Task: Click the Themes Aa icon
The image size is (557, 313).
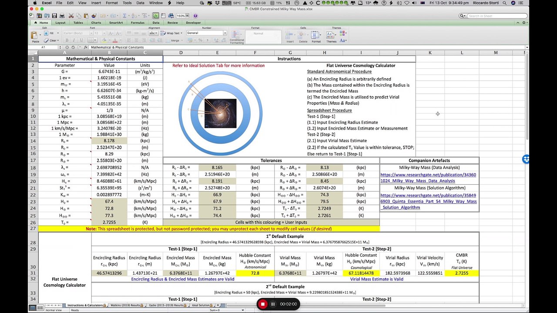Action: pyautogui.click(x=330, y=35)
